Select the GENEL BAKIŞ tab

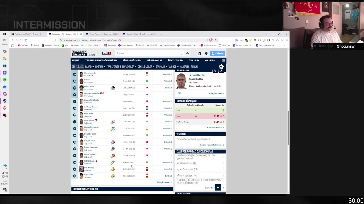tap(78, 67)
